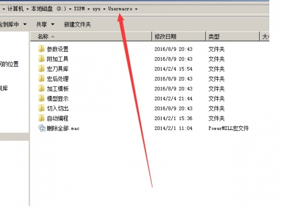Select the 宏后处理 folder icon

(x=41, y=78)
